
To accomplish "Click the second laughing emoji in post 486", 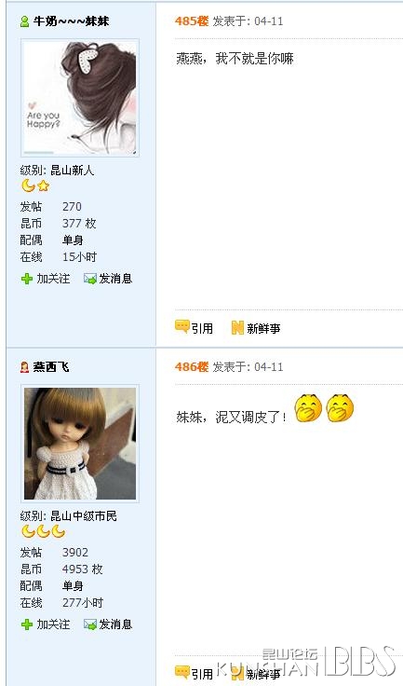I will pyautogui.click(x=340, y=408).
